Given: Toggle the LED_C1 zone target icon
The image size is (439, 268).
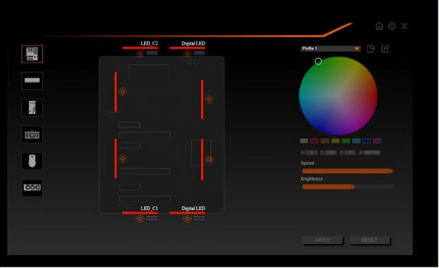Looking at the screenshot, I should coord(140,219).
